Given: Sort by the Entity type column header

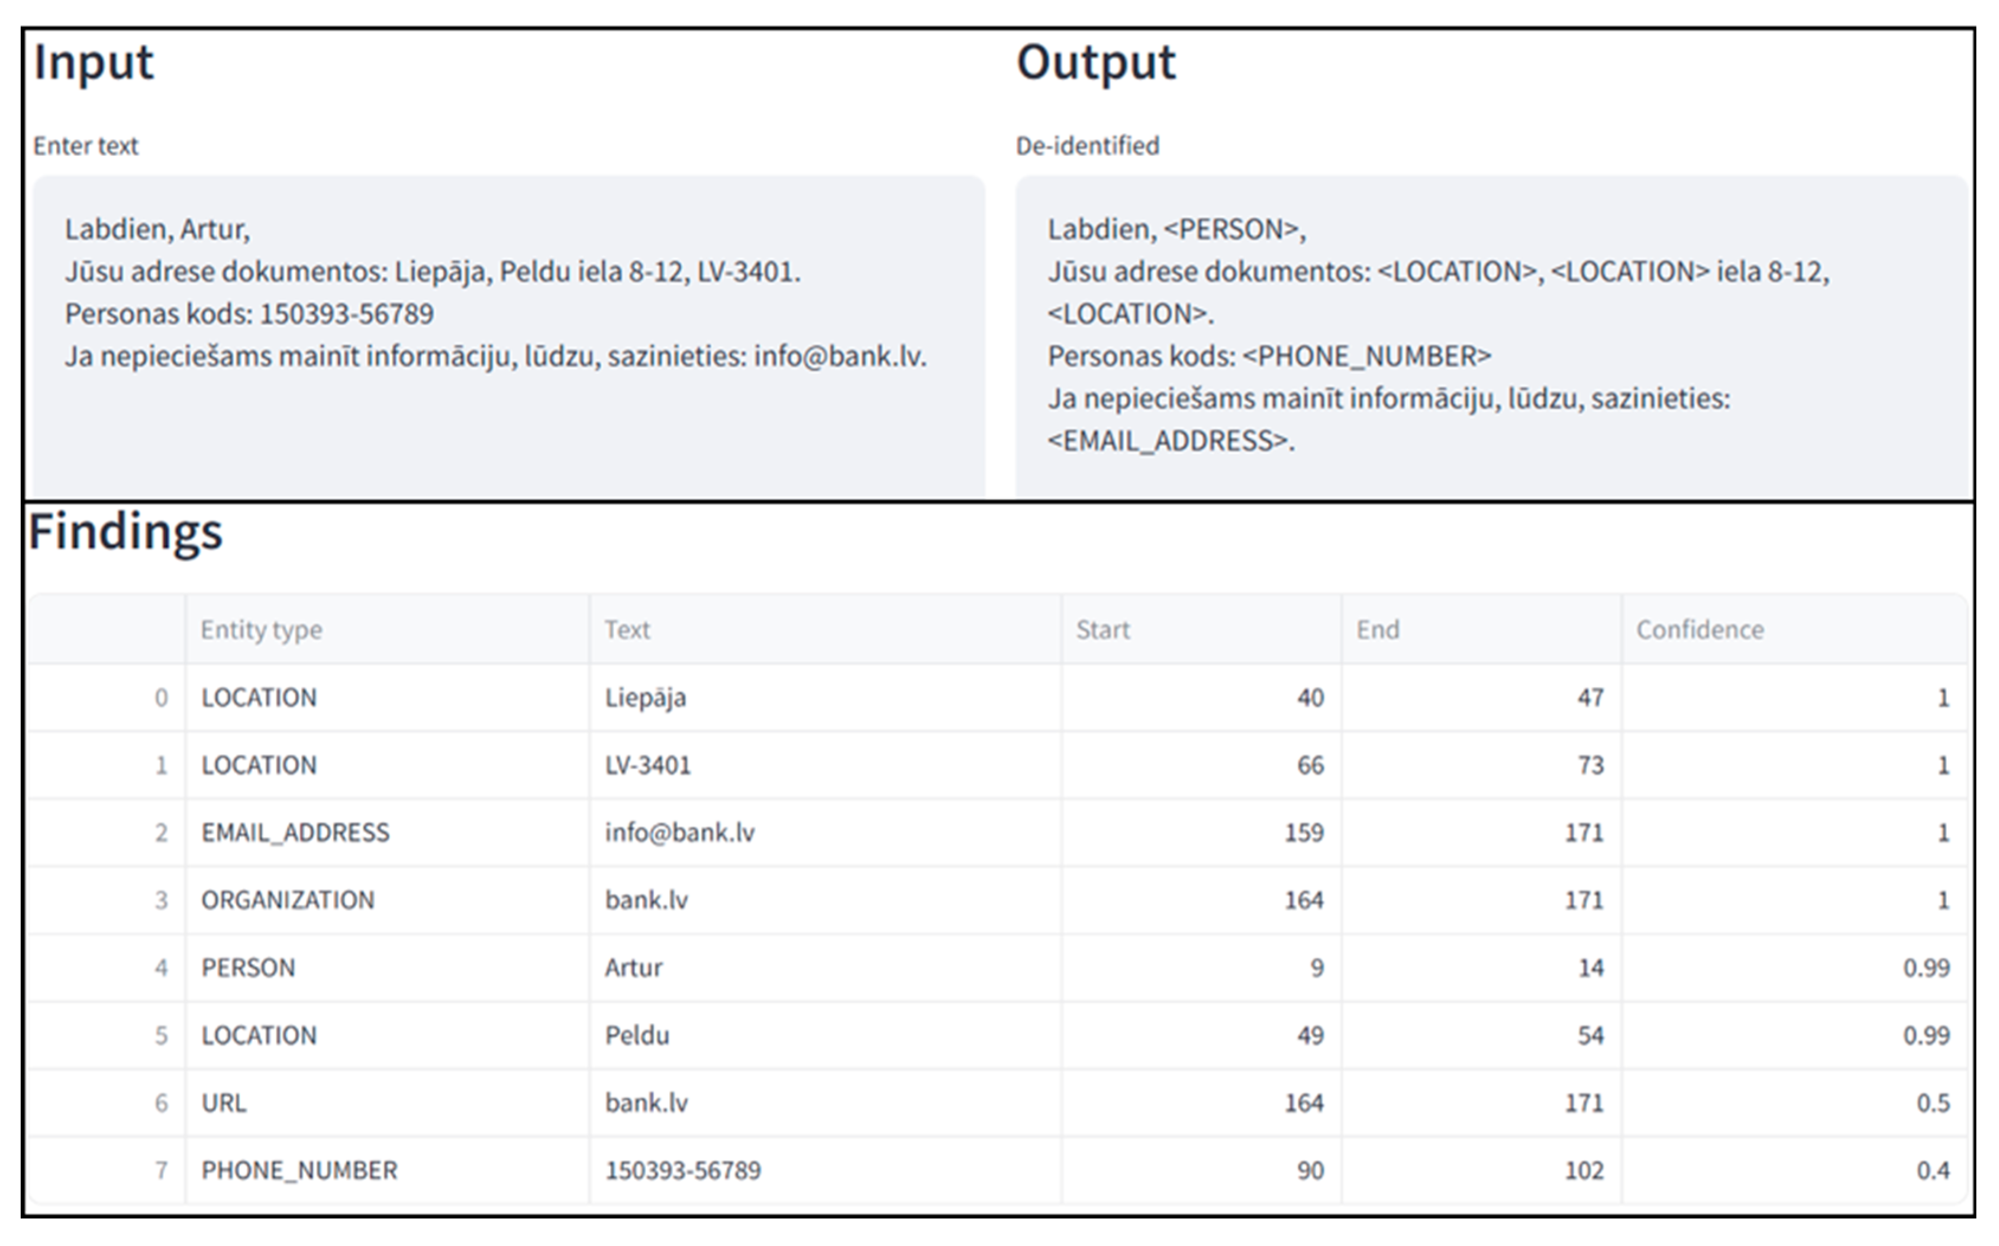Looking at the screenshot, I should [387, 630].
